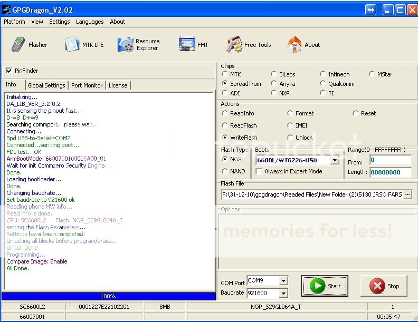Click the 'Spd USB-to-Serial=COM2' log line
The width and height of the screenshot is (418, 322).
pos(39,138)
